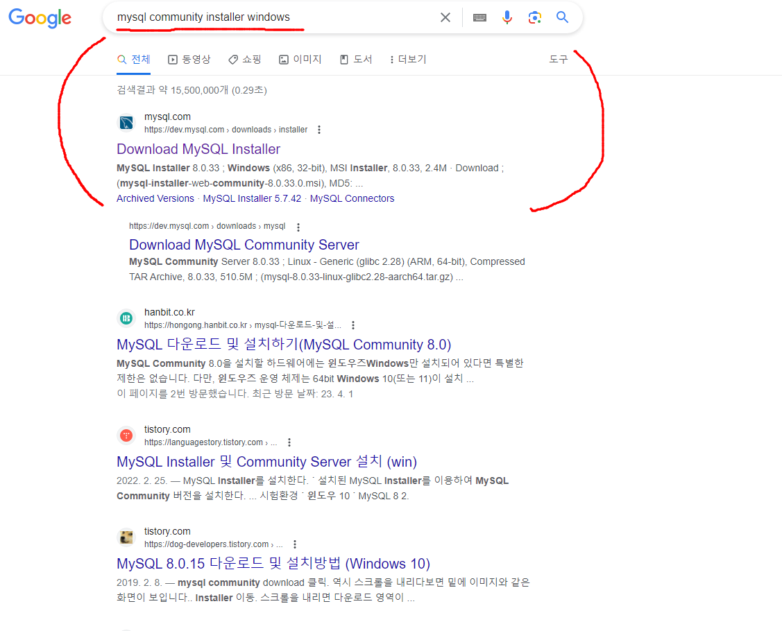Open Download MySQL Community Server result
Image resolution: width=782 pixels, height=631 pixels.
point(244,245)
